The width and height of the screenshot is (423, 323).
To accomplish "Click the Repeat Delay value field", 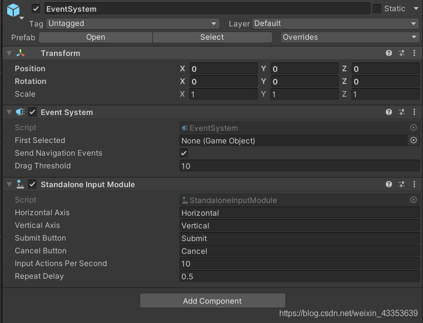I will click(x=300, y=276).
